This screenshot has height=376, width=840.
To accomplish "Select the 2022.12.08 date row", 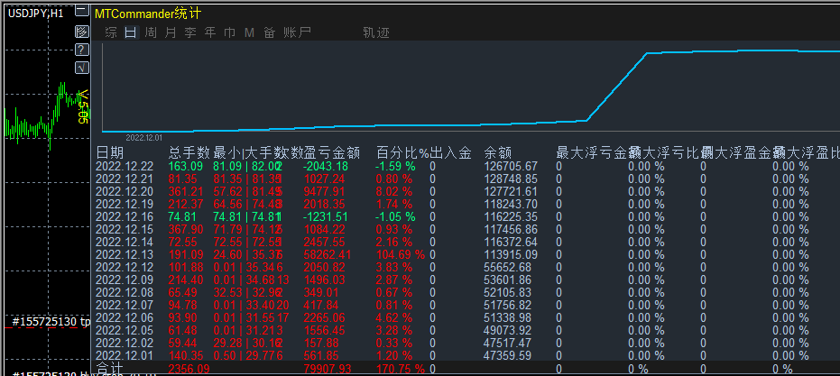I will coord(125,292).
